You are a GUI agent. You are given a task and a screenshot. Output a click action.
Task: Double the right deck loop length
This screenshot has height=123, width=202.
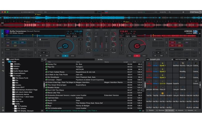[x=163, y=53]
